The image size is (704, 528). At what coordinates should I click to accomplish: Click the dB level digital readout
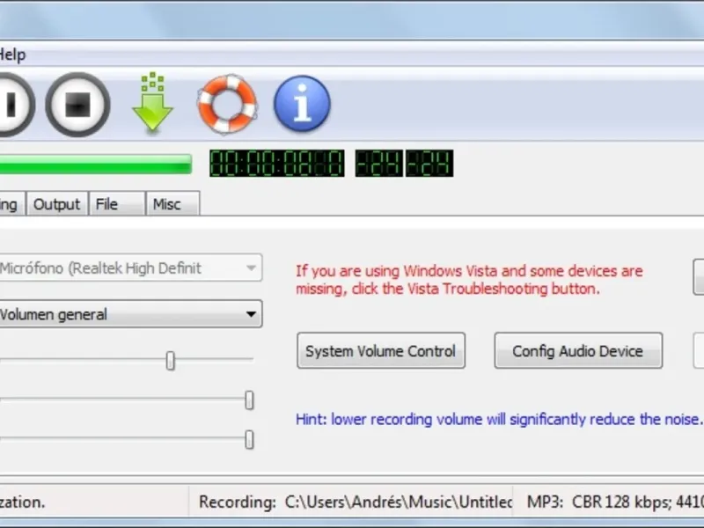(404, 163)
